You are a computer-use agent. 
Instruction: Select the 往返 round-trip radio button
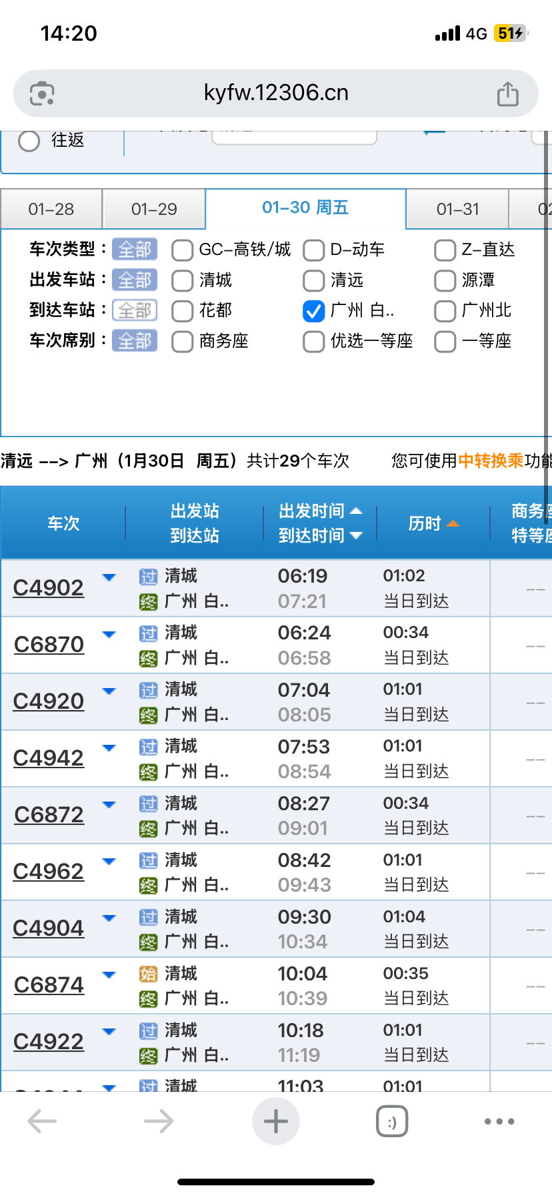[29, 141]
